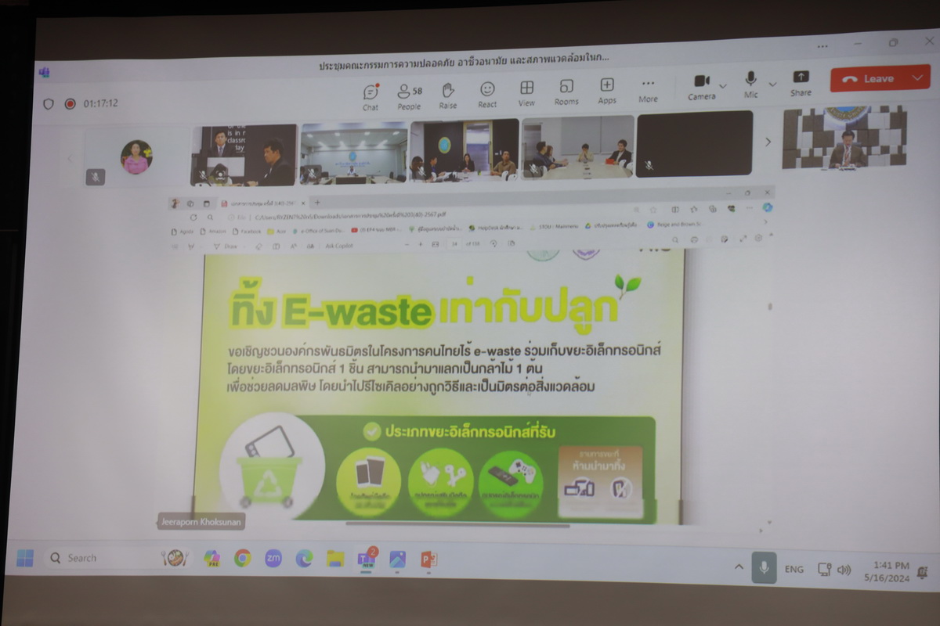This screenshot has height=626, width=940.
Task: Open Google Chrome from the taskbar
Action: tap(242, 558)
